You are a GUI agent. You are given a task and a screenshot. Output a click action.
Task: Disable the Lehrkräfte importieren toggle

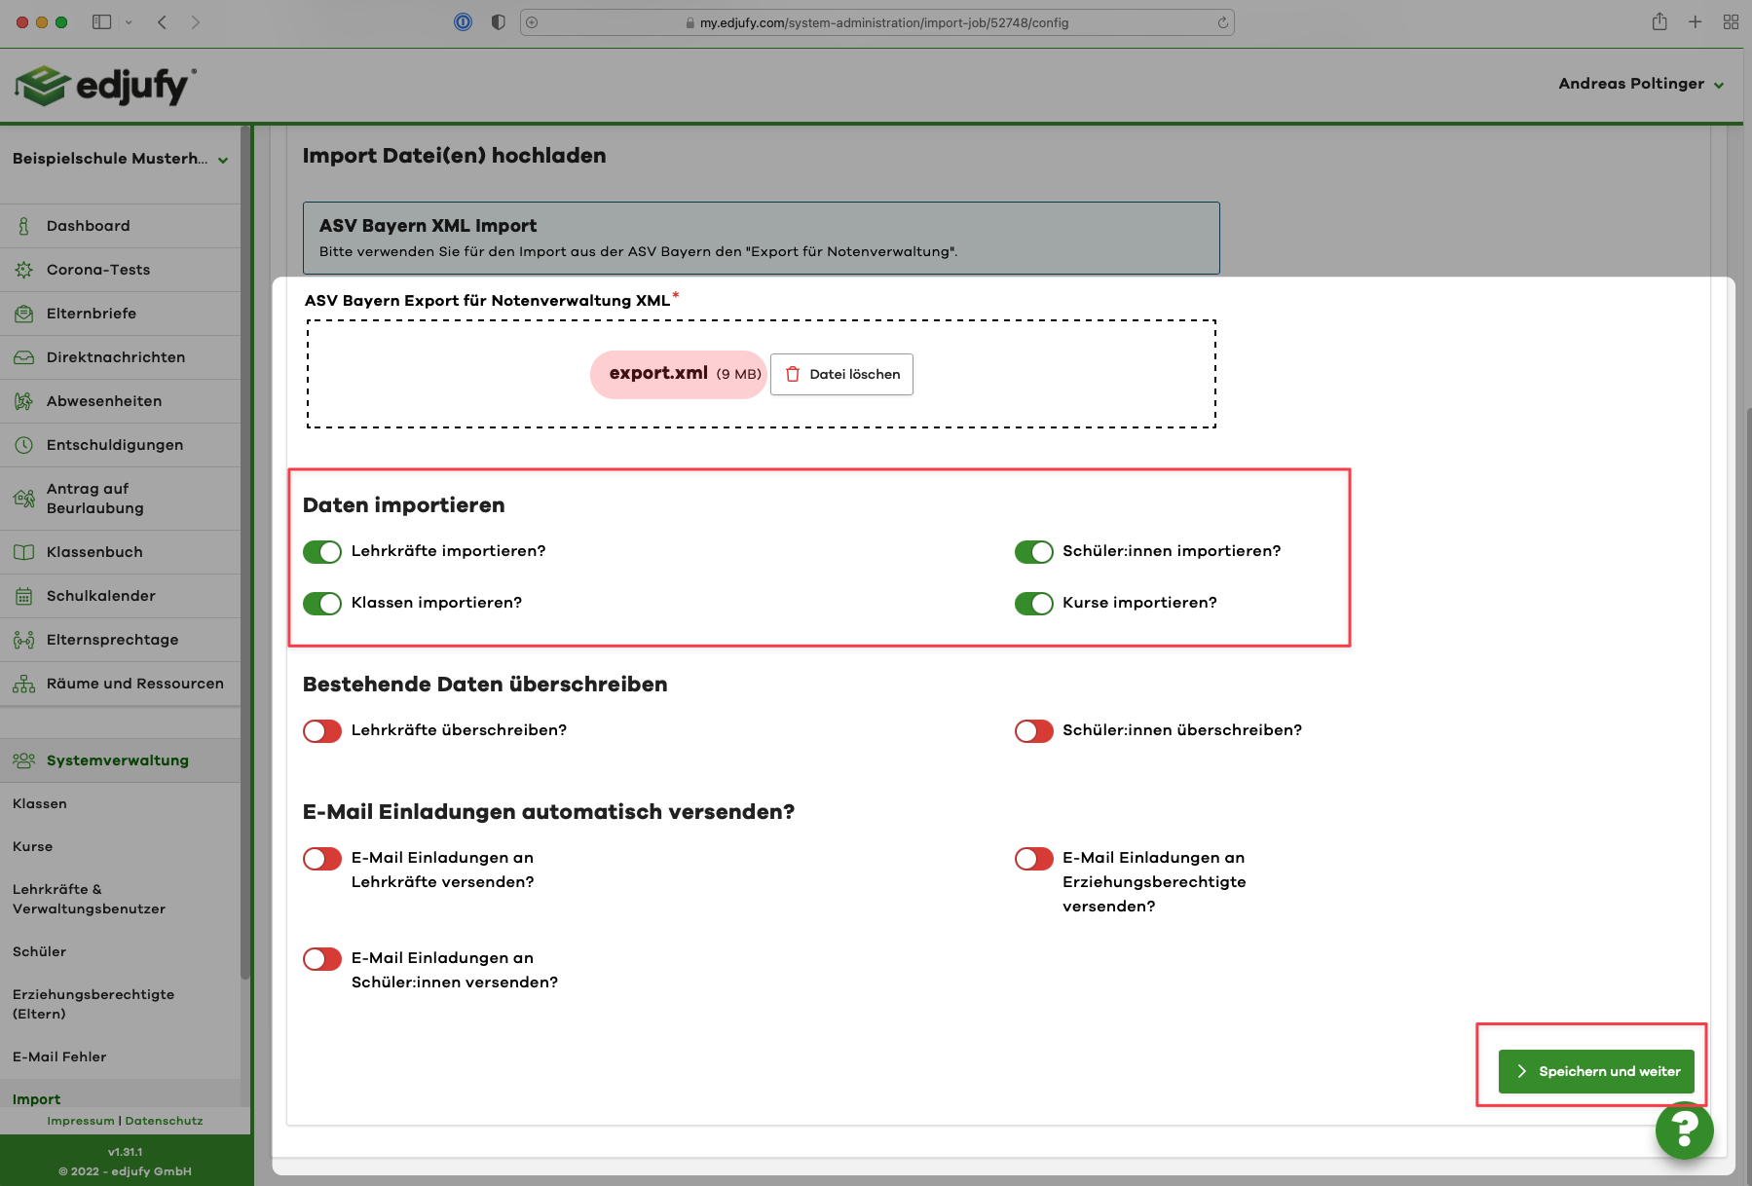coord(322,552)
